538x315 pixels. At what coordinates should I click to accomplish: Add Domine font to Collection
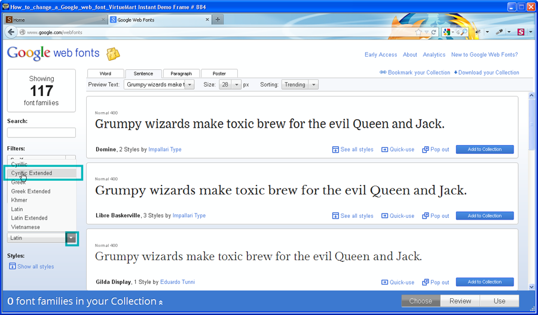pos(484,150)
